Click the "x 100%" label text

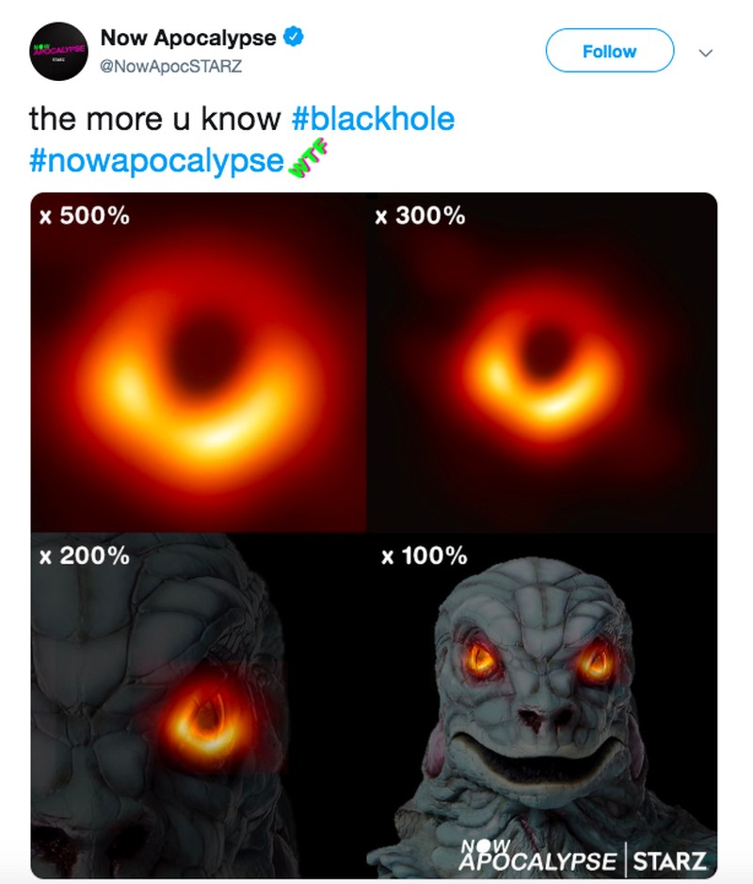coord(425,555)
